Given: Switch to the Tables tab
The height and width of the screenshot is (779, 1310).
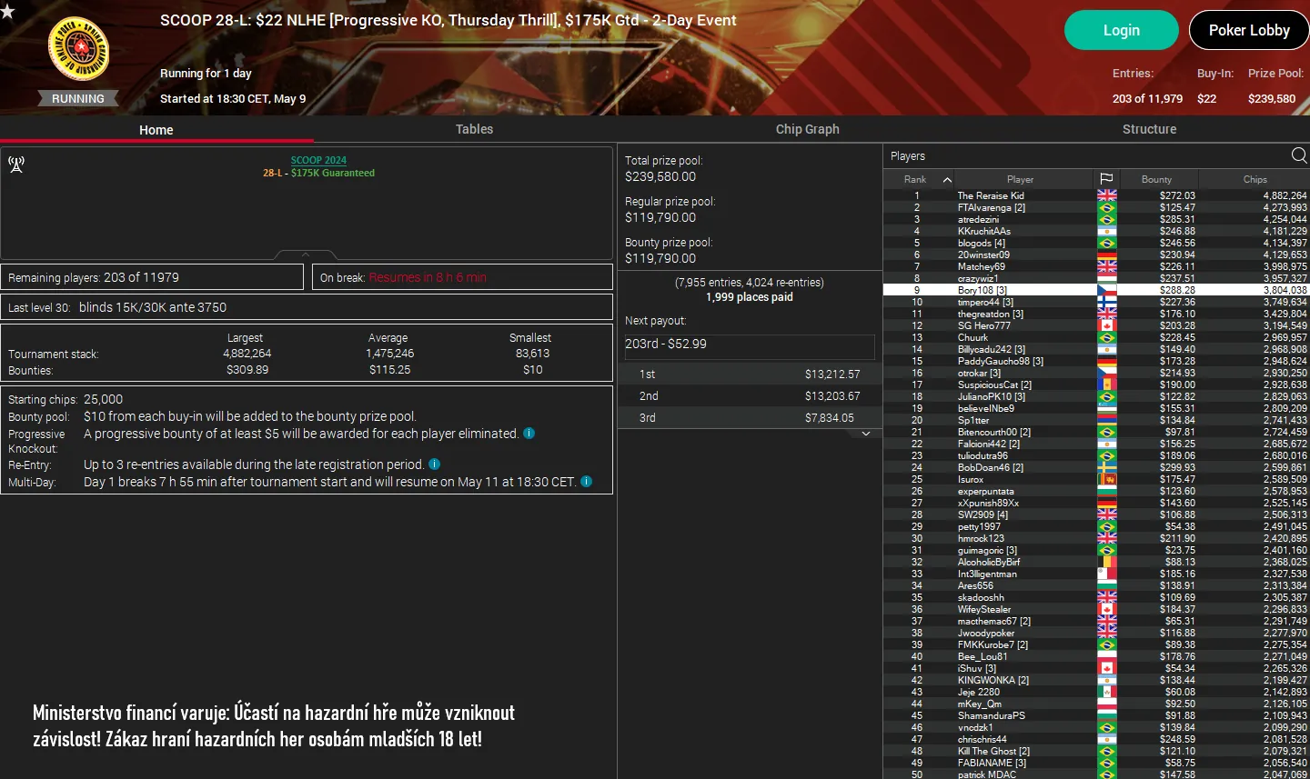Looking at the screenshot, I should (x=474, y=129).
